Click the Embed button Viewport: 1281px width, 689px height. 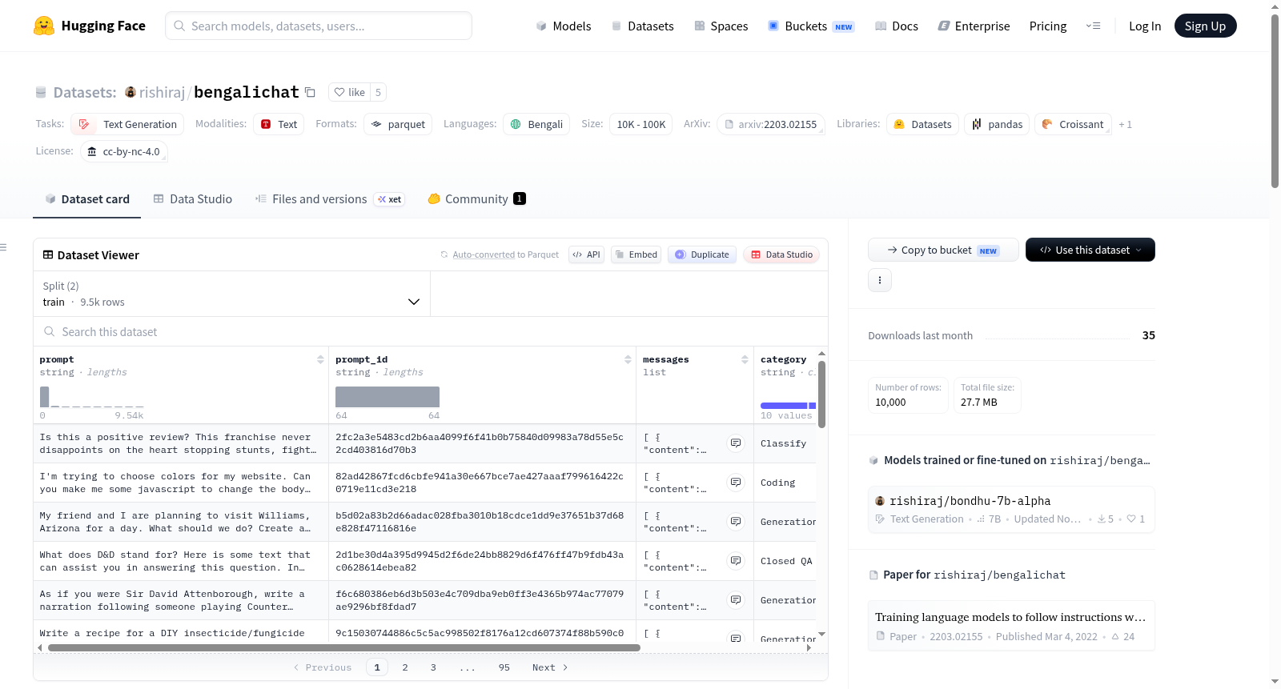(636, 254)
